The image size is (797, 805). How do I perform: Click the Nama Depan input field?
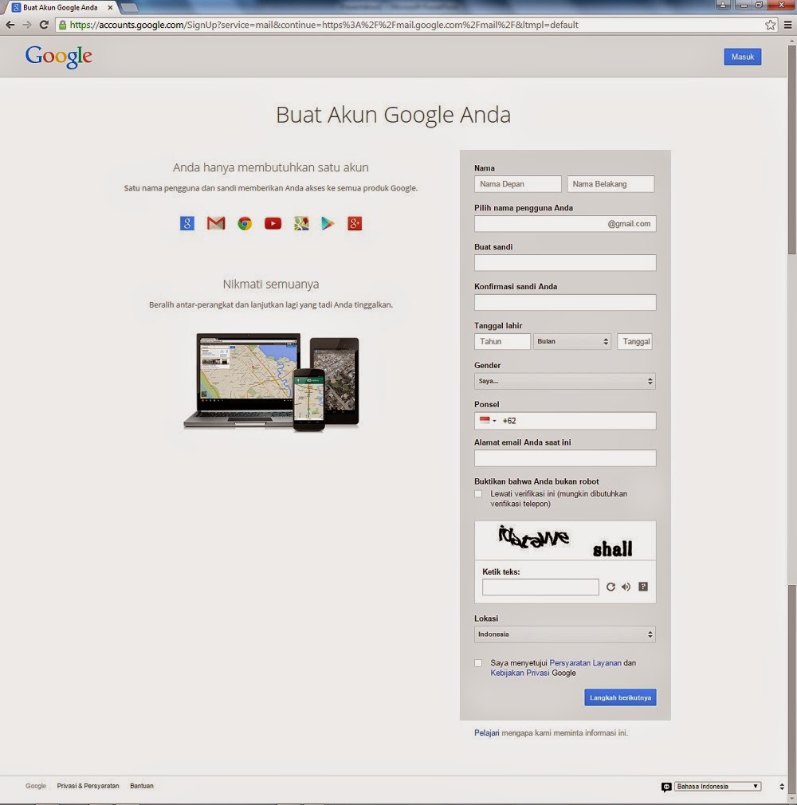coord(517,184)
